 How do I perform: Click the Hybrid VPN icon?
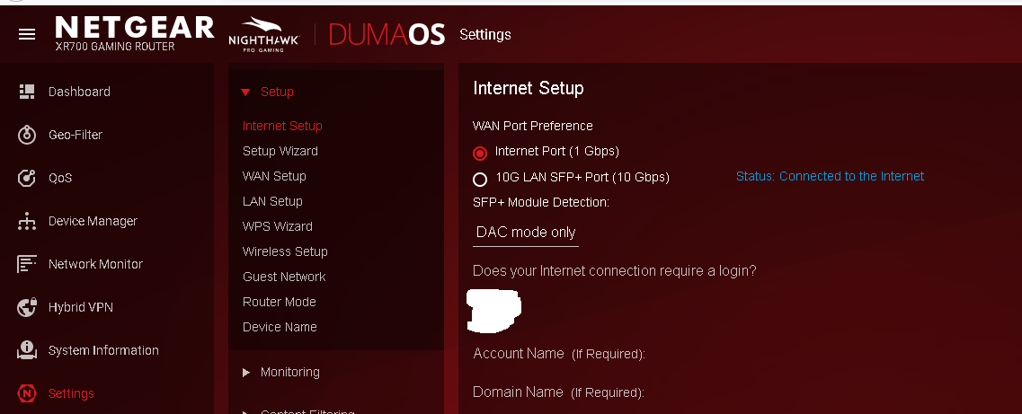(x=27, y=307)
